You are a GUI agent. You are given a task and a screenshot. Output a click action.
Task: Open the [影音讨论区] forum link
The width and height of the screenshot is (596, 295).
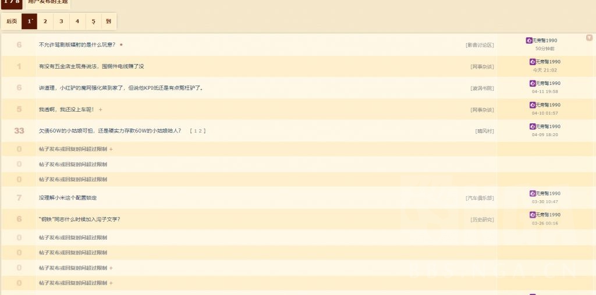pyautogui.click(x=480, y=45)
